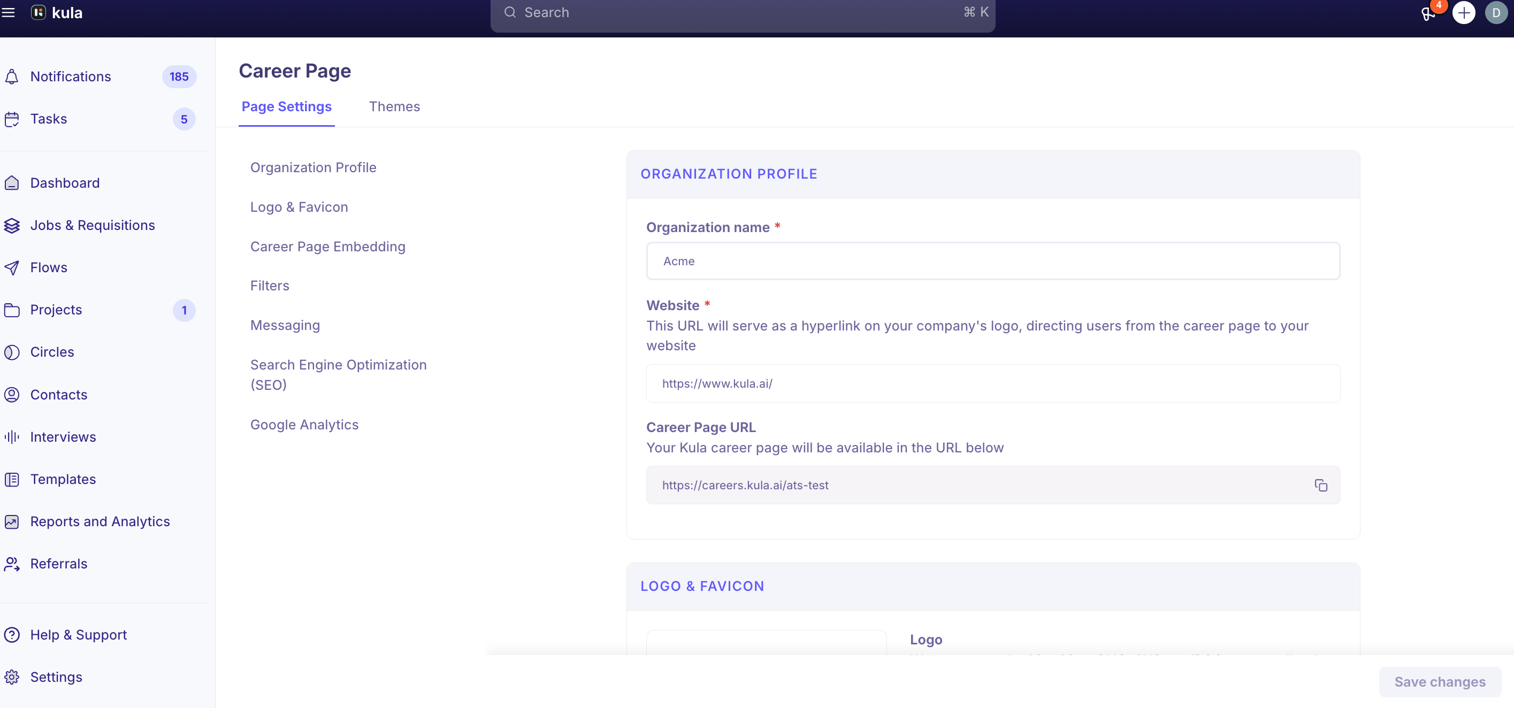Copy the Career Page URL

point(1321,486)
